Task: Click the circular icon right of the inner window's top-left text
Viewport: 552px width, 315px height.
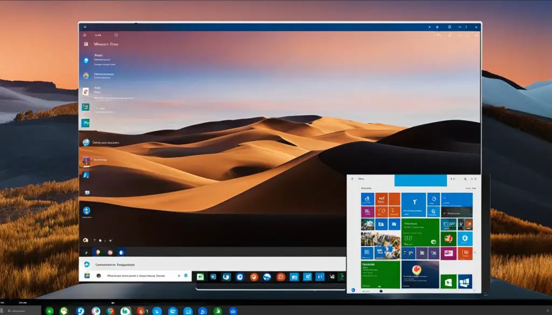Action: pos(116,35)
